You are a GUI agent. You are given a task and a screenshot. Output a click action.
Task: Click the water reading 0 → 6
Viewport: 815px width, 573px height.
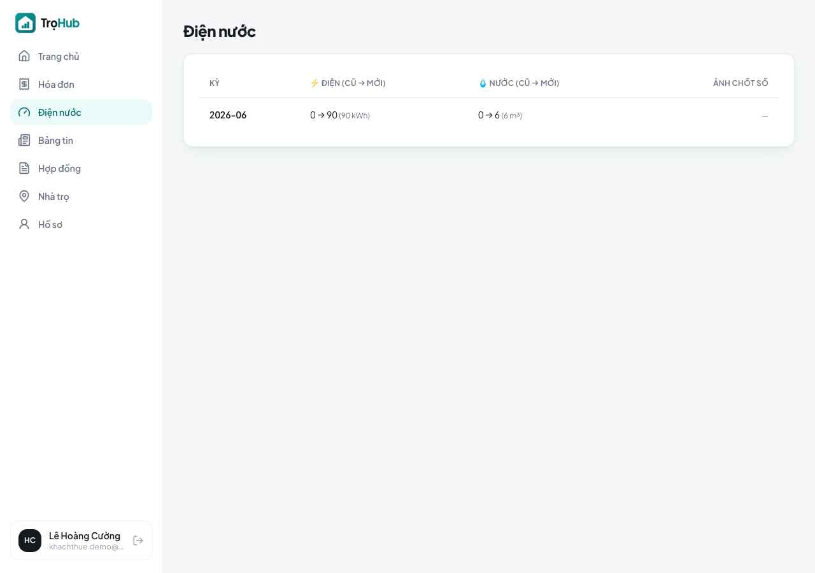coord(489,115)
